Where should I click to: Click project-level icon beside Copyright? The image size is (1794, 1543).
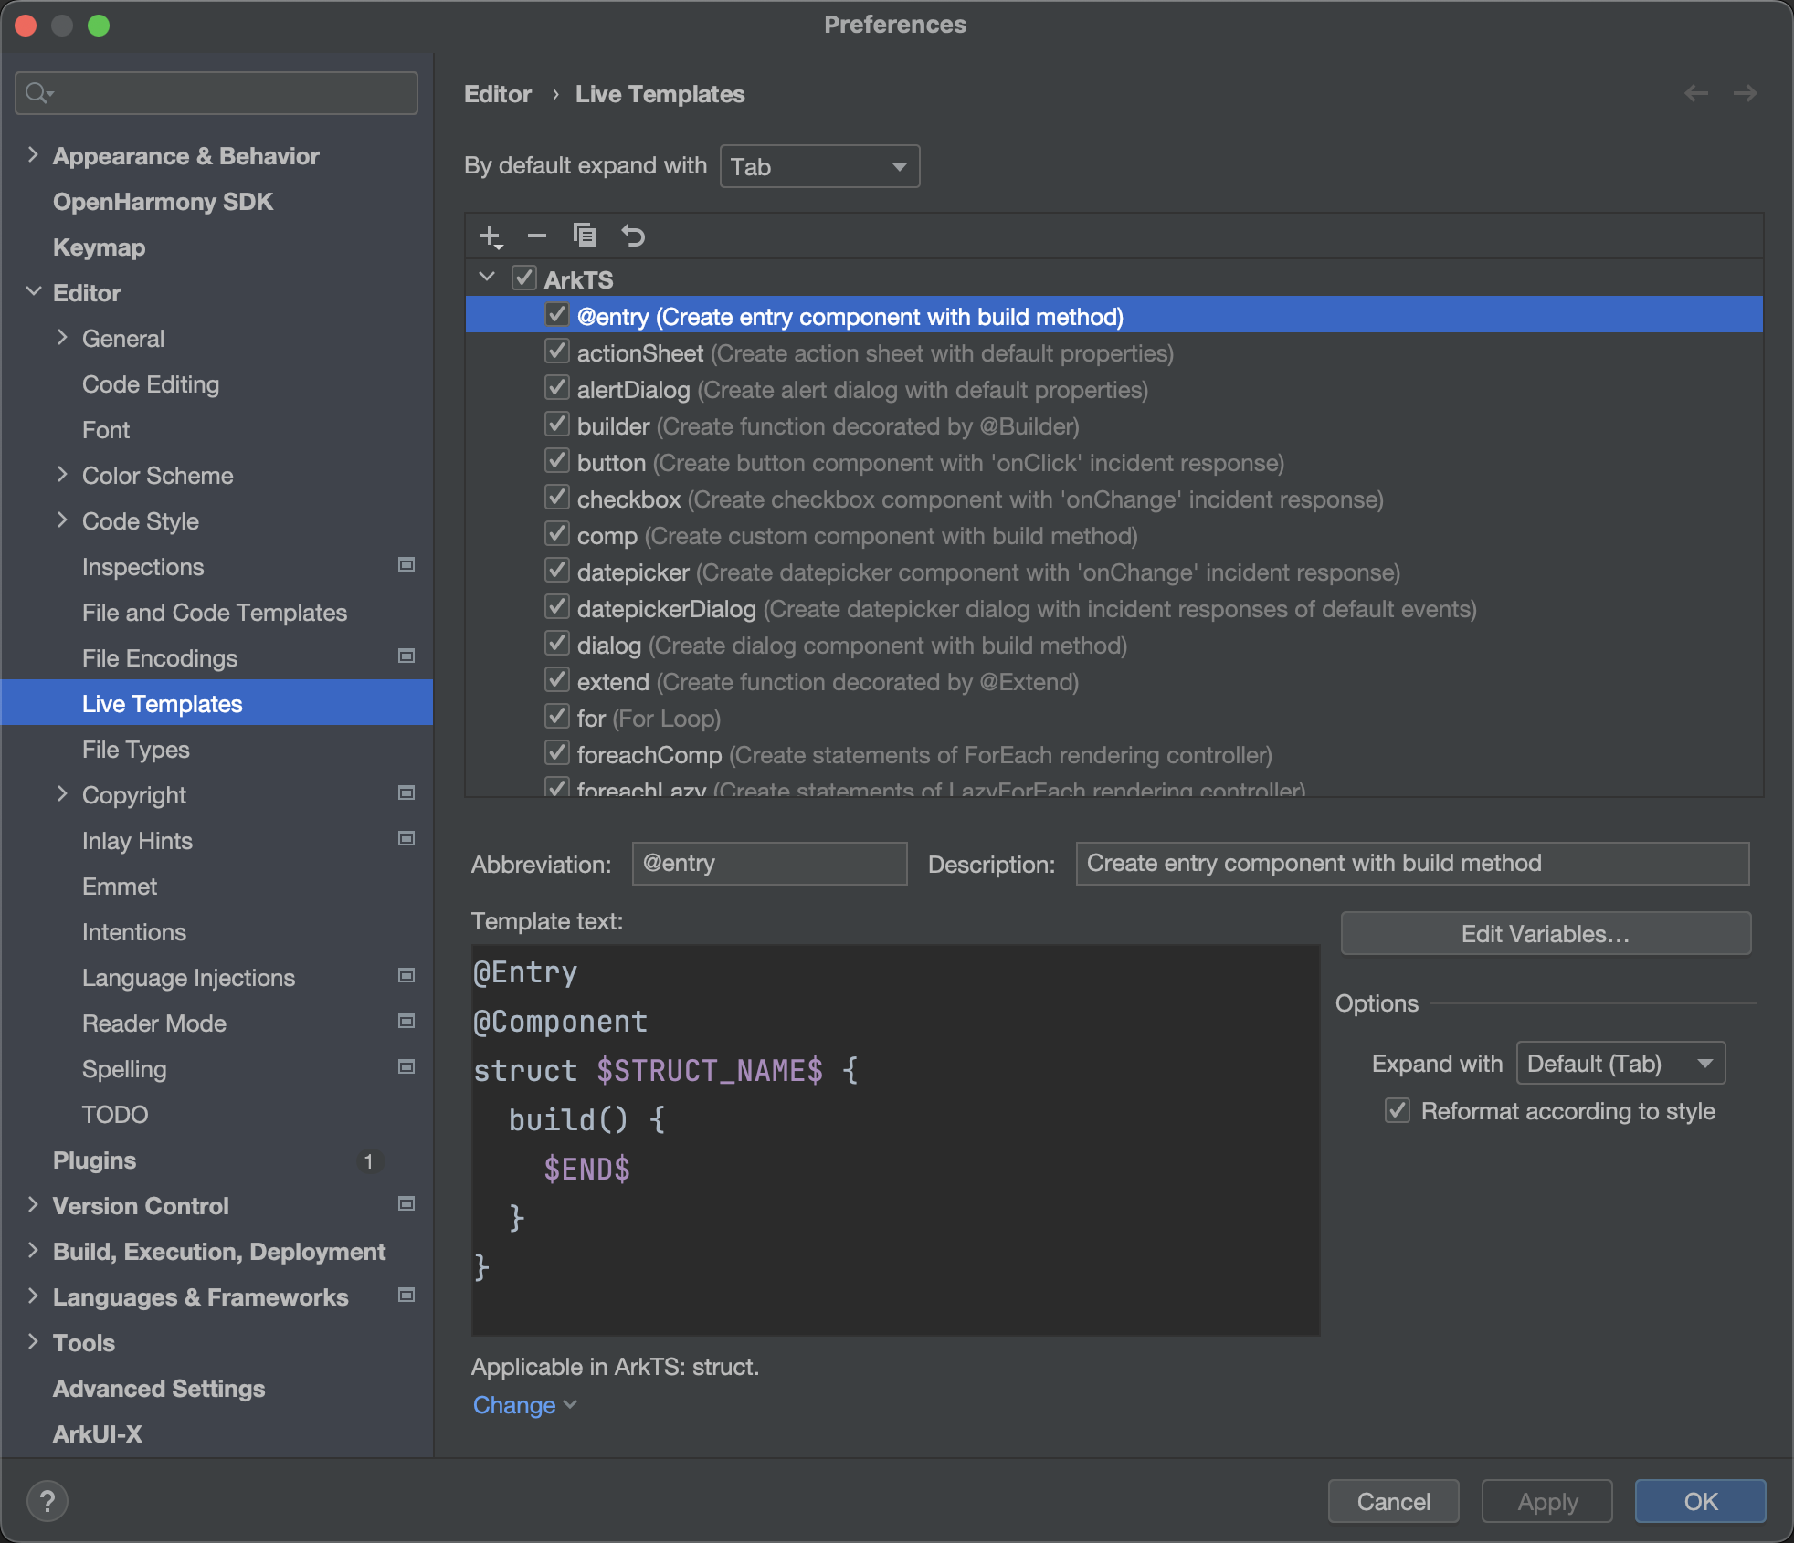(406, 793)
